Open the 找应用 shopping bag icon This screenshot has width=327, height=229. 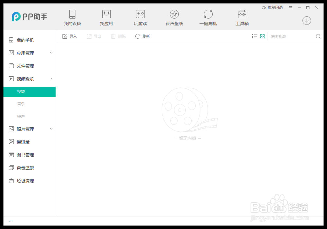click(106, 14)
